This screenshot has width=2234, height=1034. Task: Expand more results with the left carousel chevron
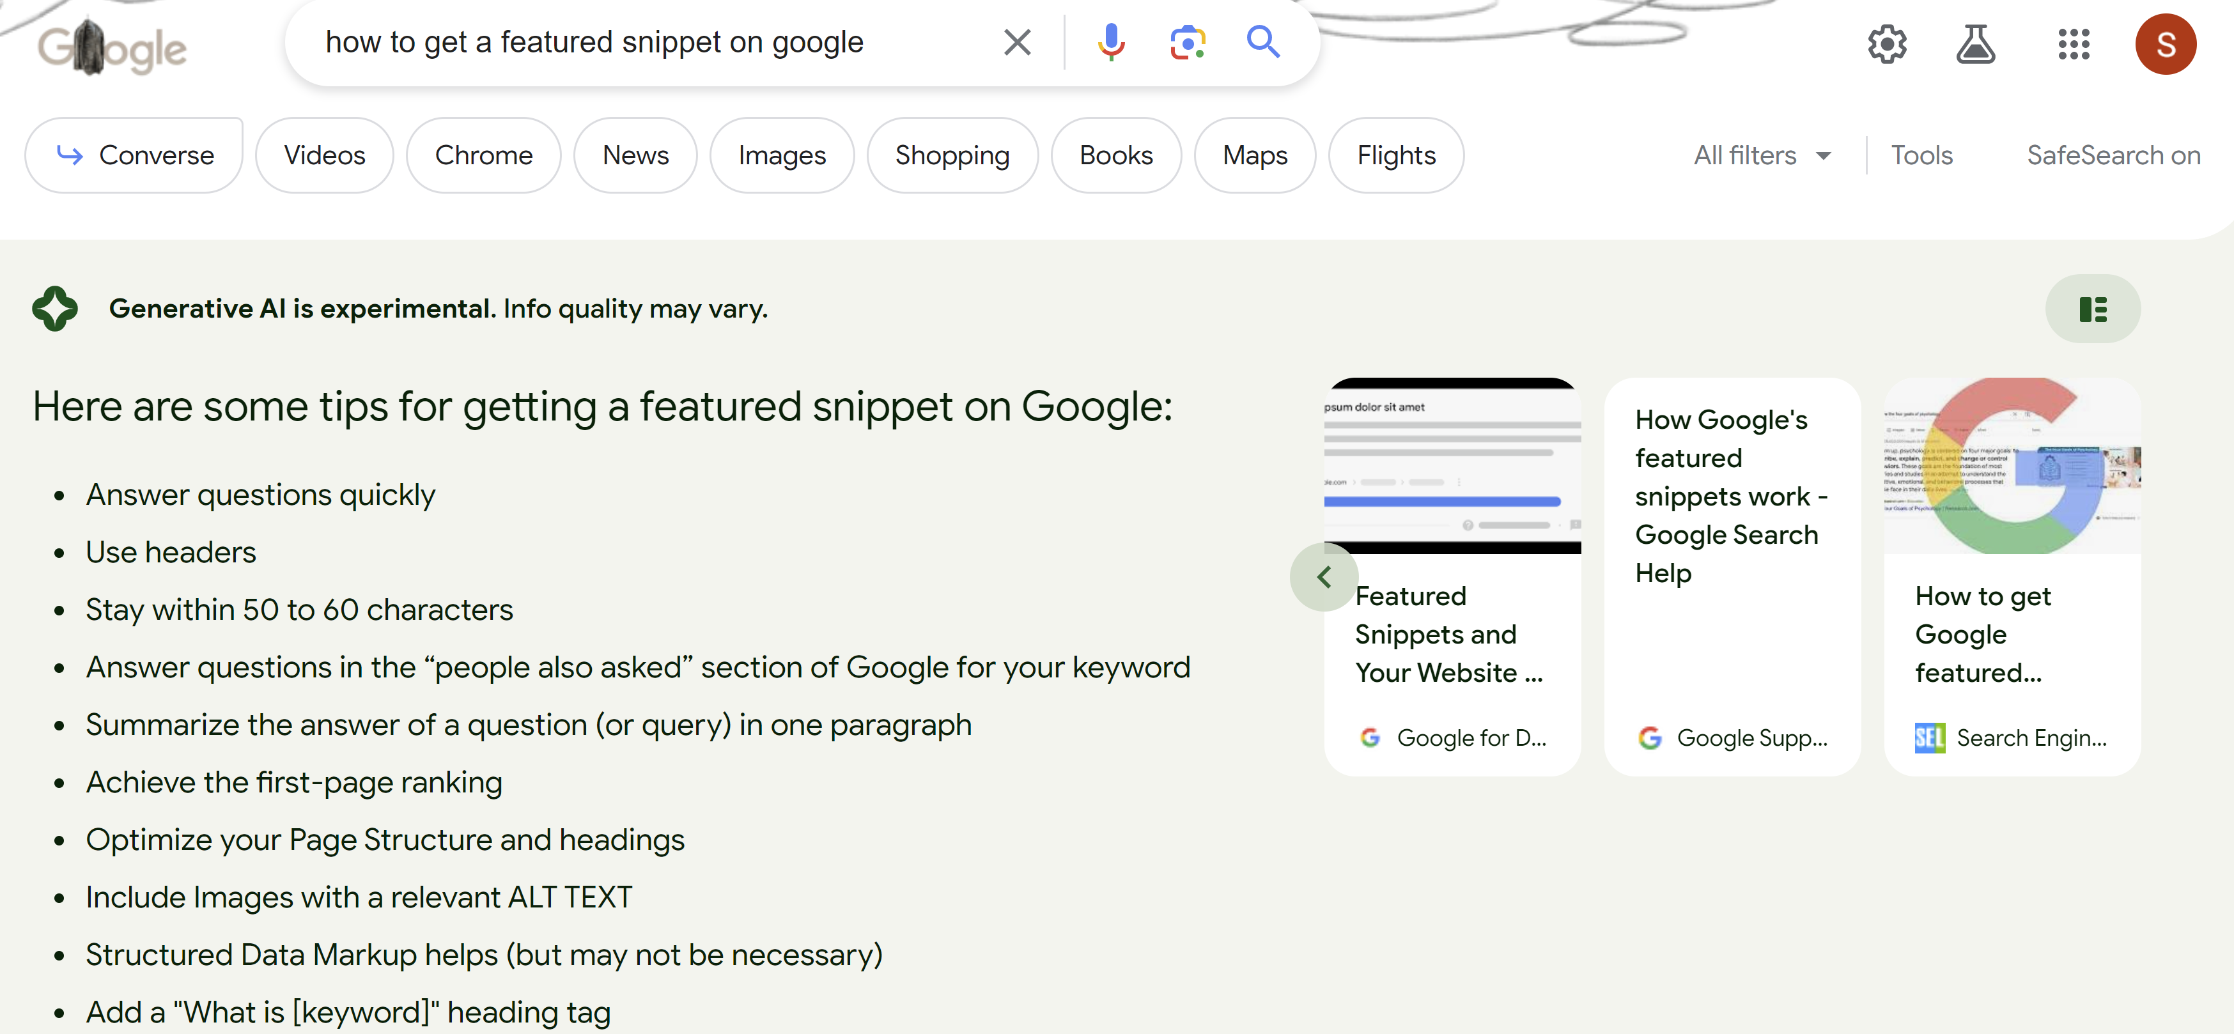pyautogui.click(x=1324, y=576)
